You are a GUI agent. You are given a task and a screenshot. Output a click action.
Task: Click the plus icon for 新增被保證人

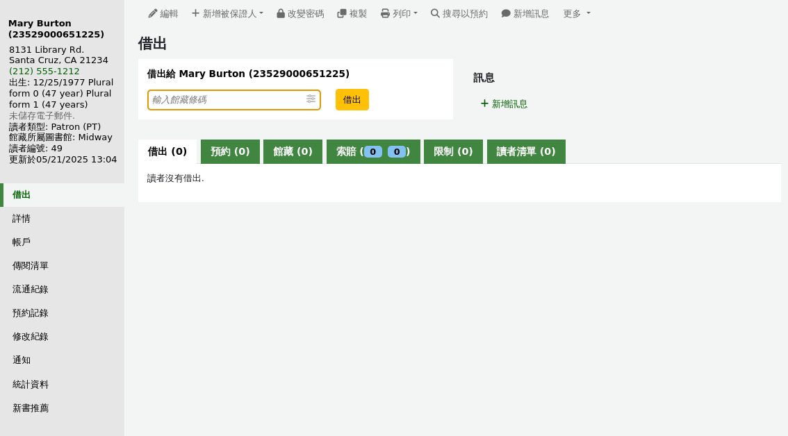click(x=195, y=13)
